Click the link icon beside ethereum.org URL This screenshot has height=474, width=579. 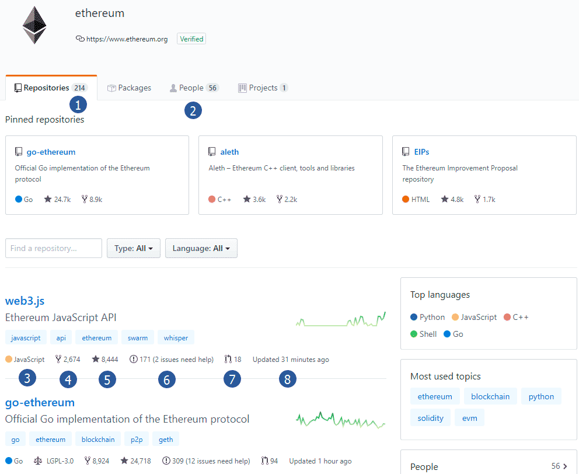(80, 39)
